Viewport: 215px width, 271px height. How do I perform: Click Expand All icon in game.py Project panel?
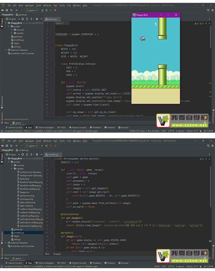[x=27, y=19]
